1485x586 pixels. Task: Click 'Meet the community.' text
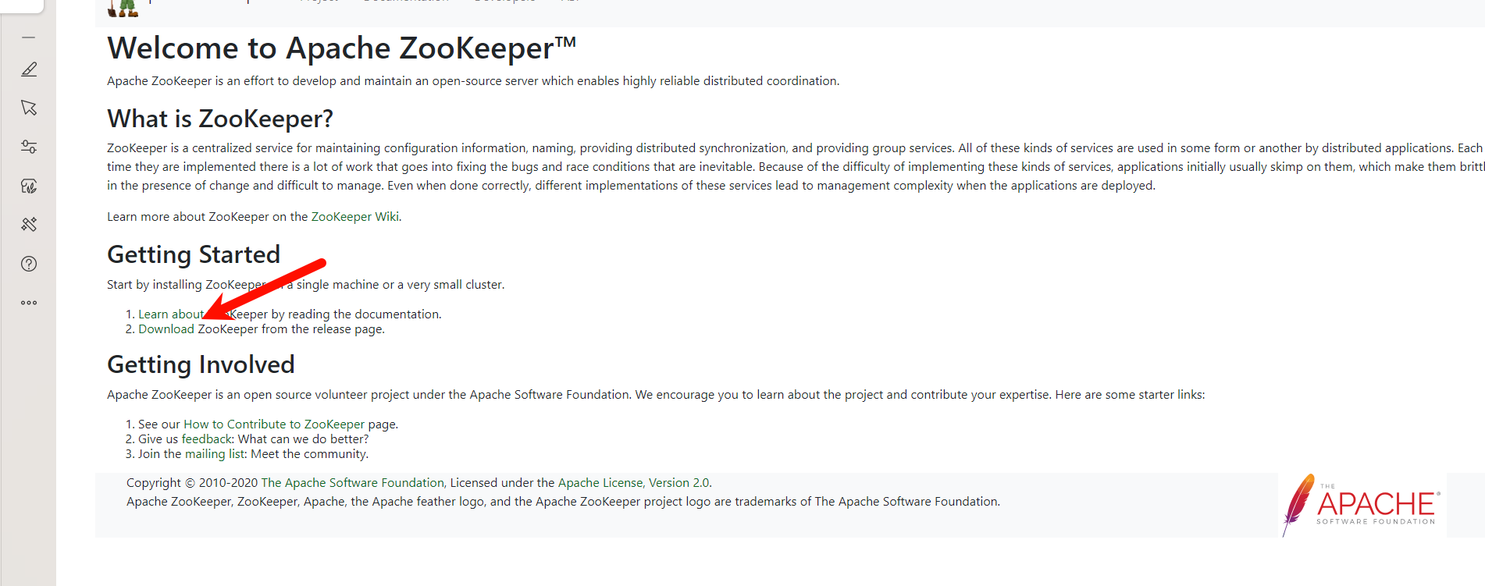(309, 454)
